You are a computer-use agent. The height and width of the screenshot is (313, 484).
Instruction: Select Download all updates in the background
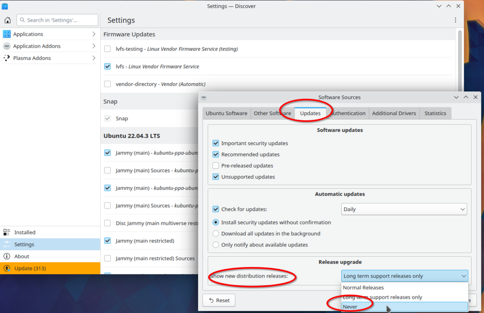216,233
